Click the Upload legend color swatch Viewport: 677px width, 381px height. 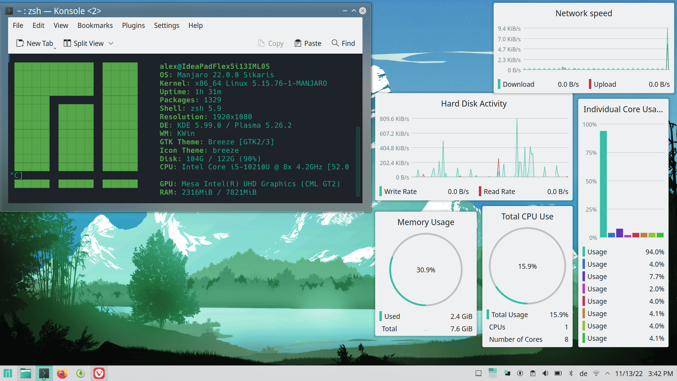pos(590,84)
